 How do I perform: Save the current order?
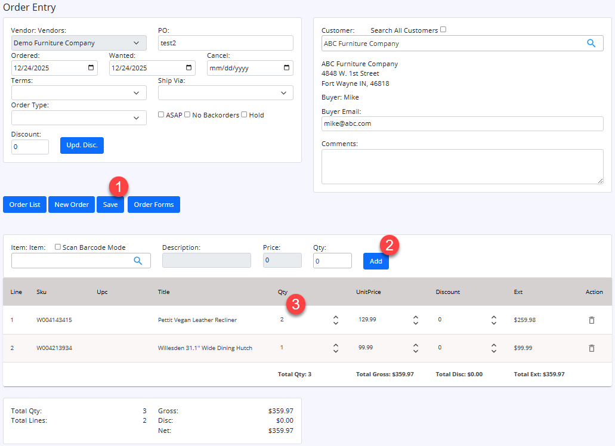110,205
